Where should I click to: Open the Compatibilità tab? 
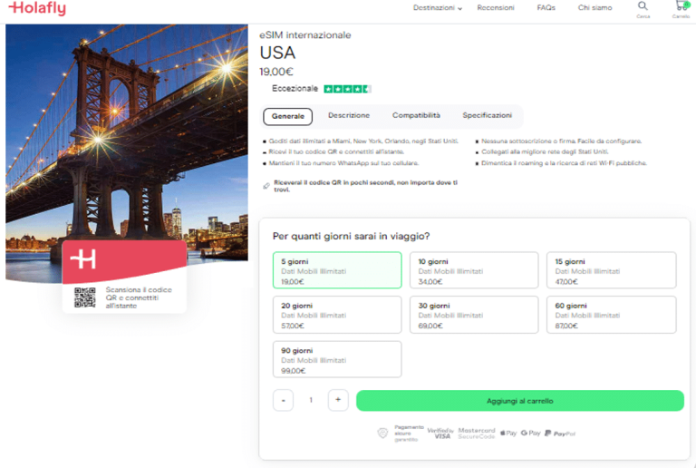click(416, 116)
